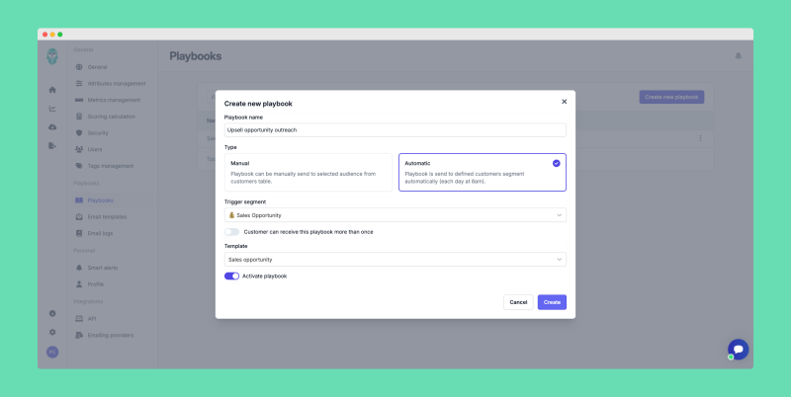Click the cloud upload icon in rail
The image size is (791, 397).
(52, 127)
